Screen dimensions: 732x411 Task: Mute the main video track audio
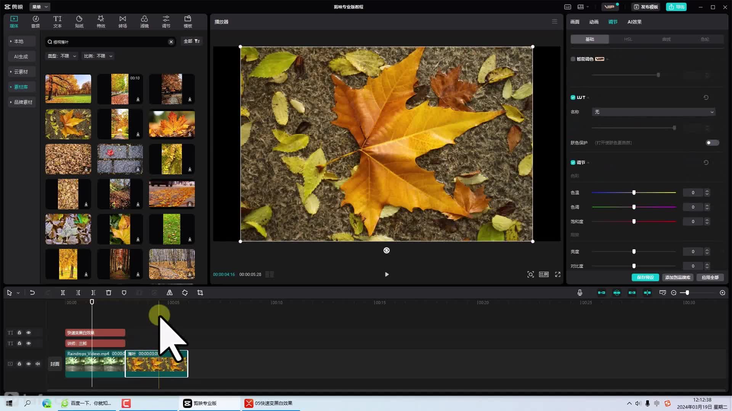click(x=38, y=364)
